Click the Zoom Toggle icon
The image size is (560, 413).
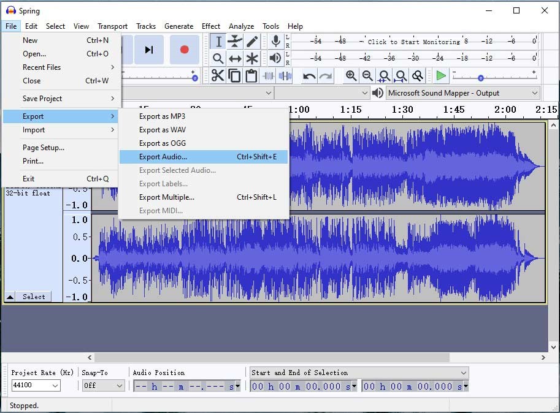[417, 75]
